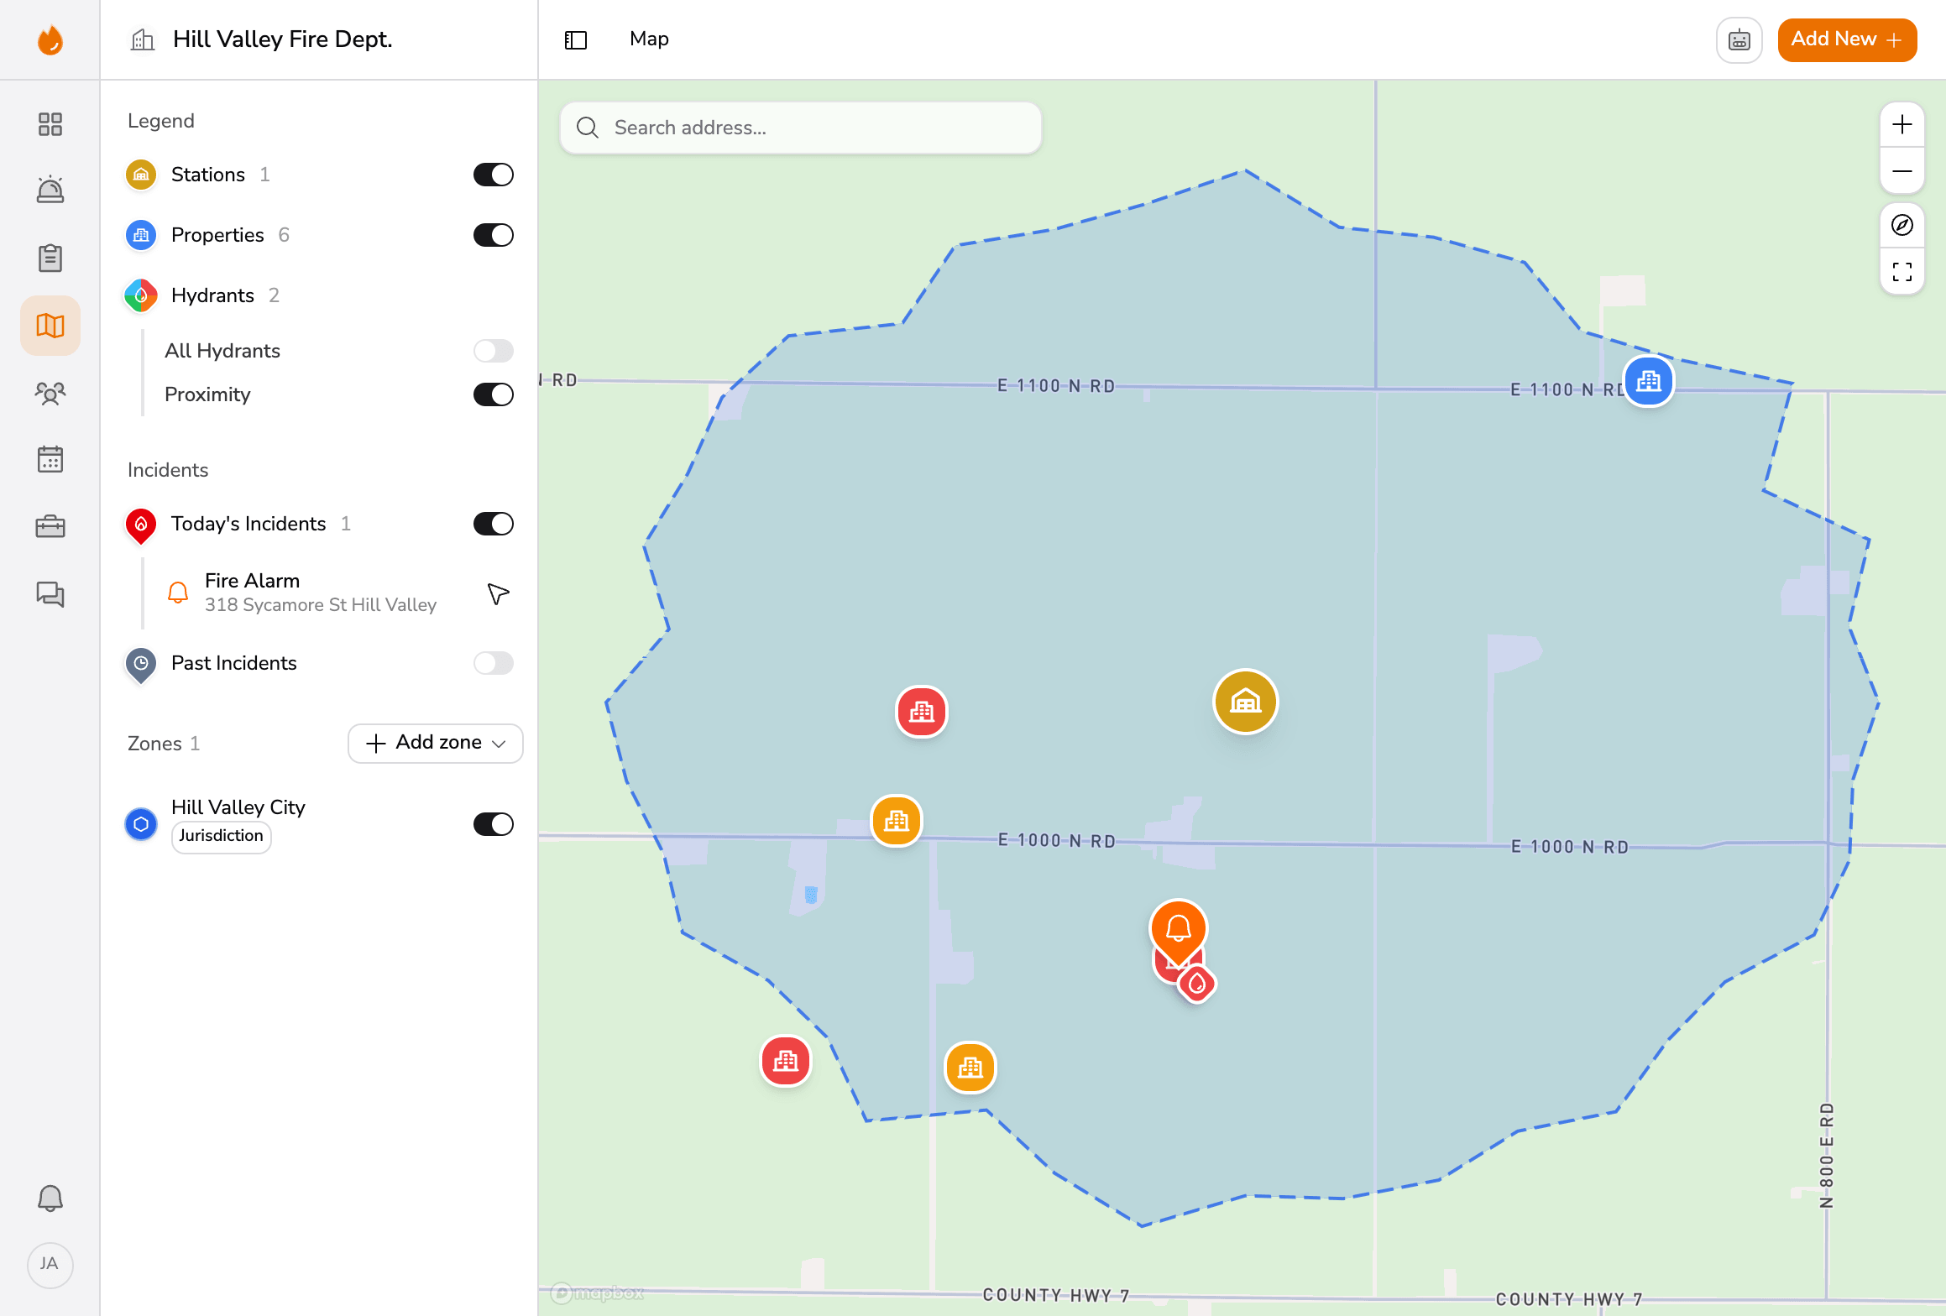Click the 'All Hydrants' label
Screen dimensions: 1946x1316
(x=222, y=351)
